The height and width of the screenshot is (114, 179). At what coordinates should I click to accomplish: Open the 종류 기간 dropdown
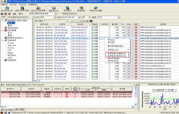click(x=119, y=17)
